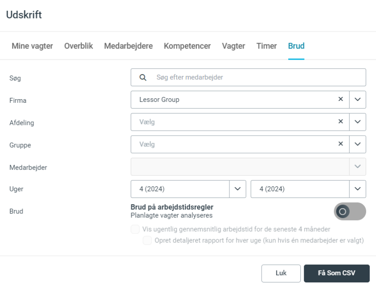Viewport: 376px width, 290px height.
Task: Select the Overblik tab
Action: (x=78, y=46)
